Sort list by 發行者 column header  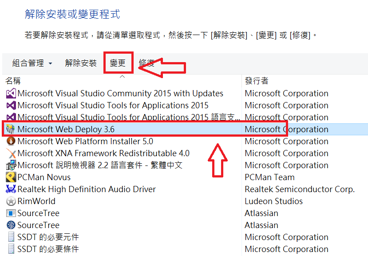[x=257, y=81]
